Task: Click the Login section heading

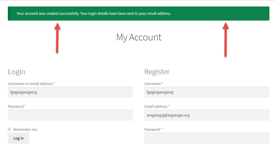Action: pyautogui.click(x=17, y=72)
